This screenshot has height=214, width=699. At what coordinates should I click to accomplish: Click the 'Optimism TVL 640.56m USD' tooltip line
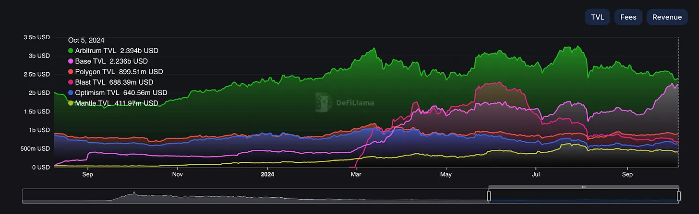tap(118, 93)
